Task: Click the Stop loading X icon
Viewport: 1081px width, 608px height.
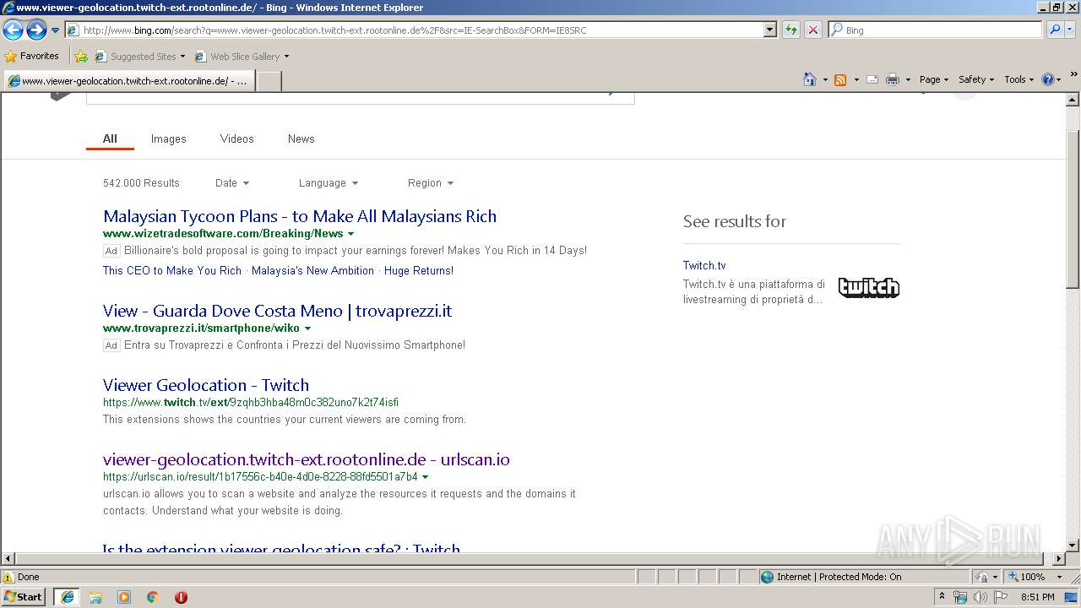Action: click(812, 30)
